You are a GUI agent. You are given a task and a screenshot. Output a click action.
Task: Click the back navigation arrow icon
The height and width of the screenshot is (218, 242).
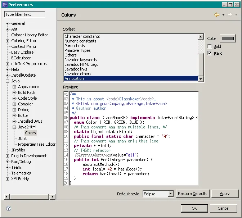(216, 15)
